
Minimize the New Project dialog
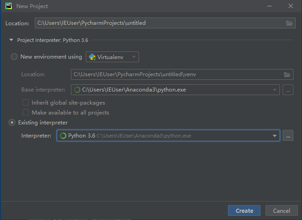coord(269,6)
